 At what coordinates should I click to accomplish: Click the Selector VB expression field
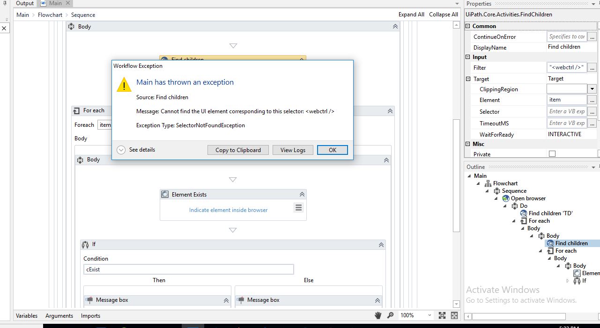click(x=567, y=111)
